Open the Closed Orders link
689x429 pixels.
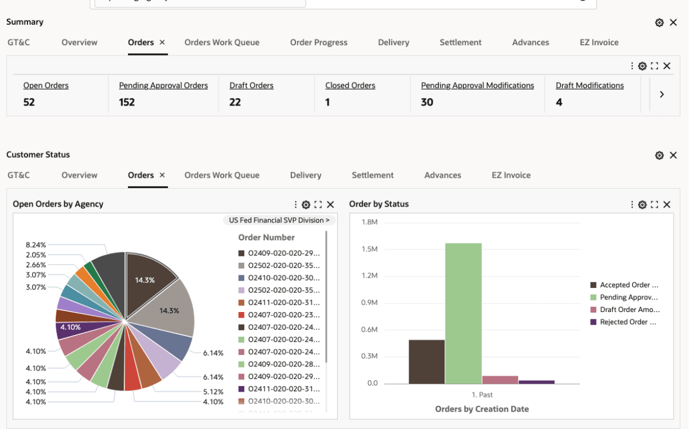pyautogui.click(x=350, y=85)
